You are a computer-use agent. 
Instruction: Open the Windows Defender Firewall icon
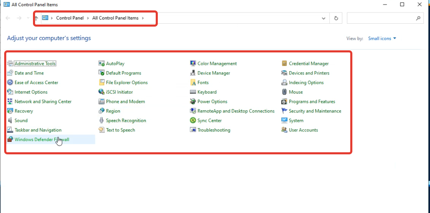click(x=10, y=139)
